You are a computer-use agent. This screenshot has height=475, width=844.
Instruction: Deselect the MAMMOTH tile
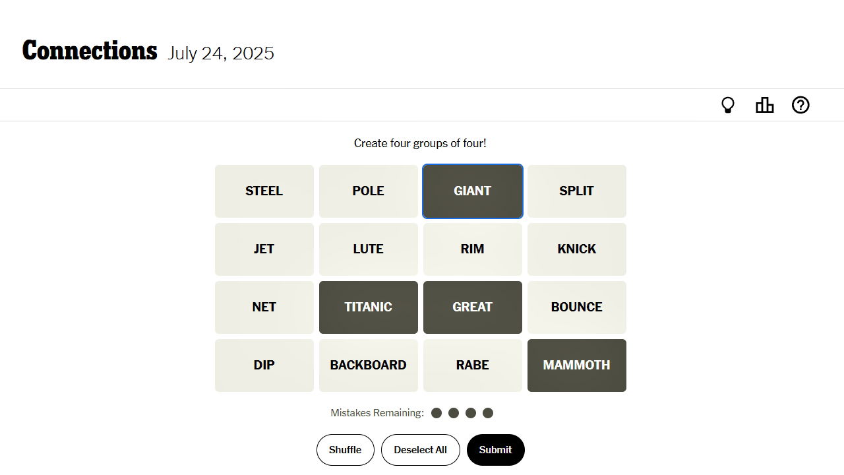[577, 365]
